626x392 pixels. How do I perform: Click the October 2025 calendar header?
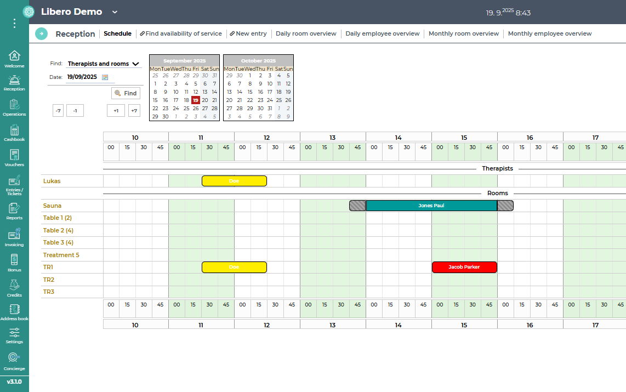(x=258, y=61)
